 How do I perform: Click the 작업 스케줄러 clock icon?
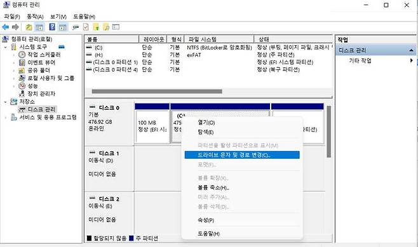[22, 55]
